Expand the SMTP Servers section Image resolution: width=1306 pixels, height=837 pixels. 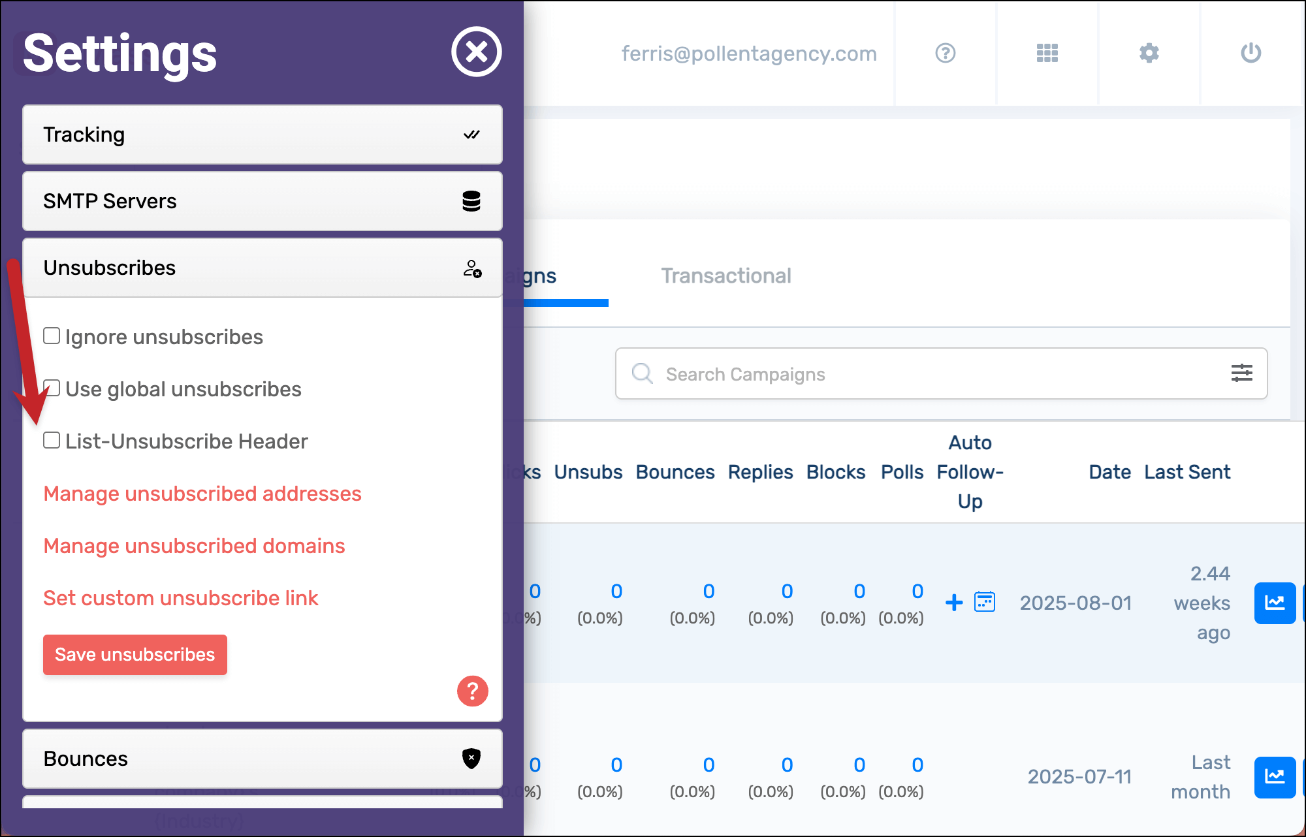[262, 201]
